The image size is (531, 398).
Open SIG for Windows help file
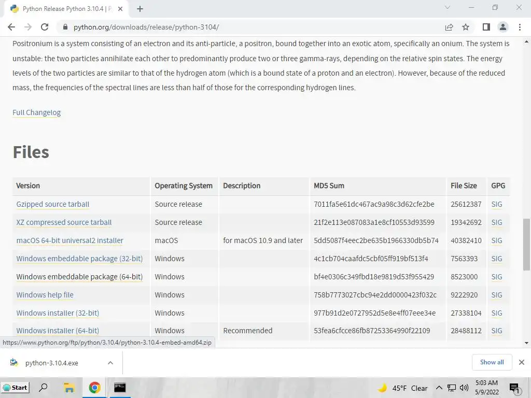click(497, 295)
